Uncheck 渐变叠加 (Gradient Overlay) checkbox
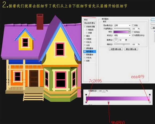The image size is (155, 124). tap(85, 51)
